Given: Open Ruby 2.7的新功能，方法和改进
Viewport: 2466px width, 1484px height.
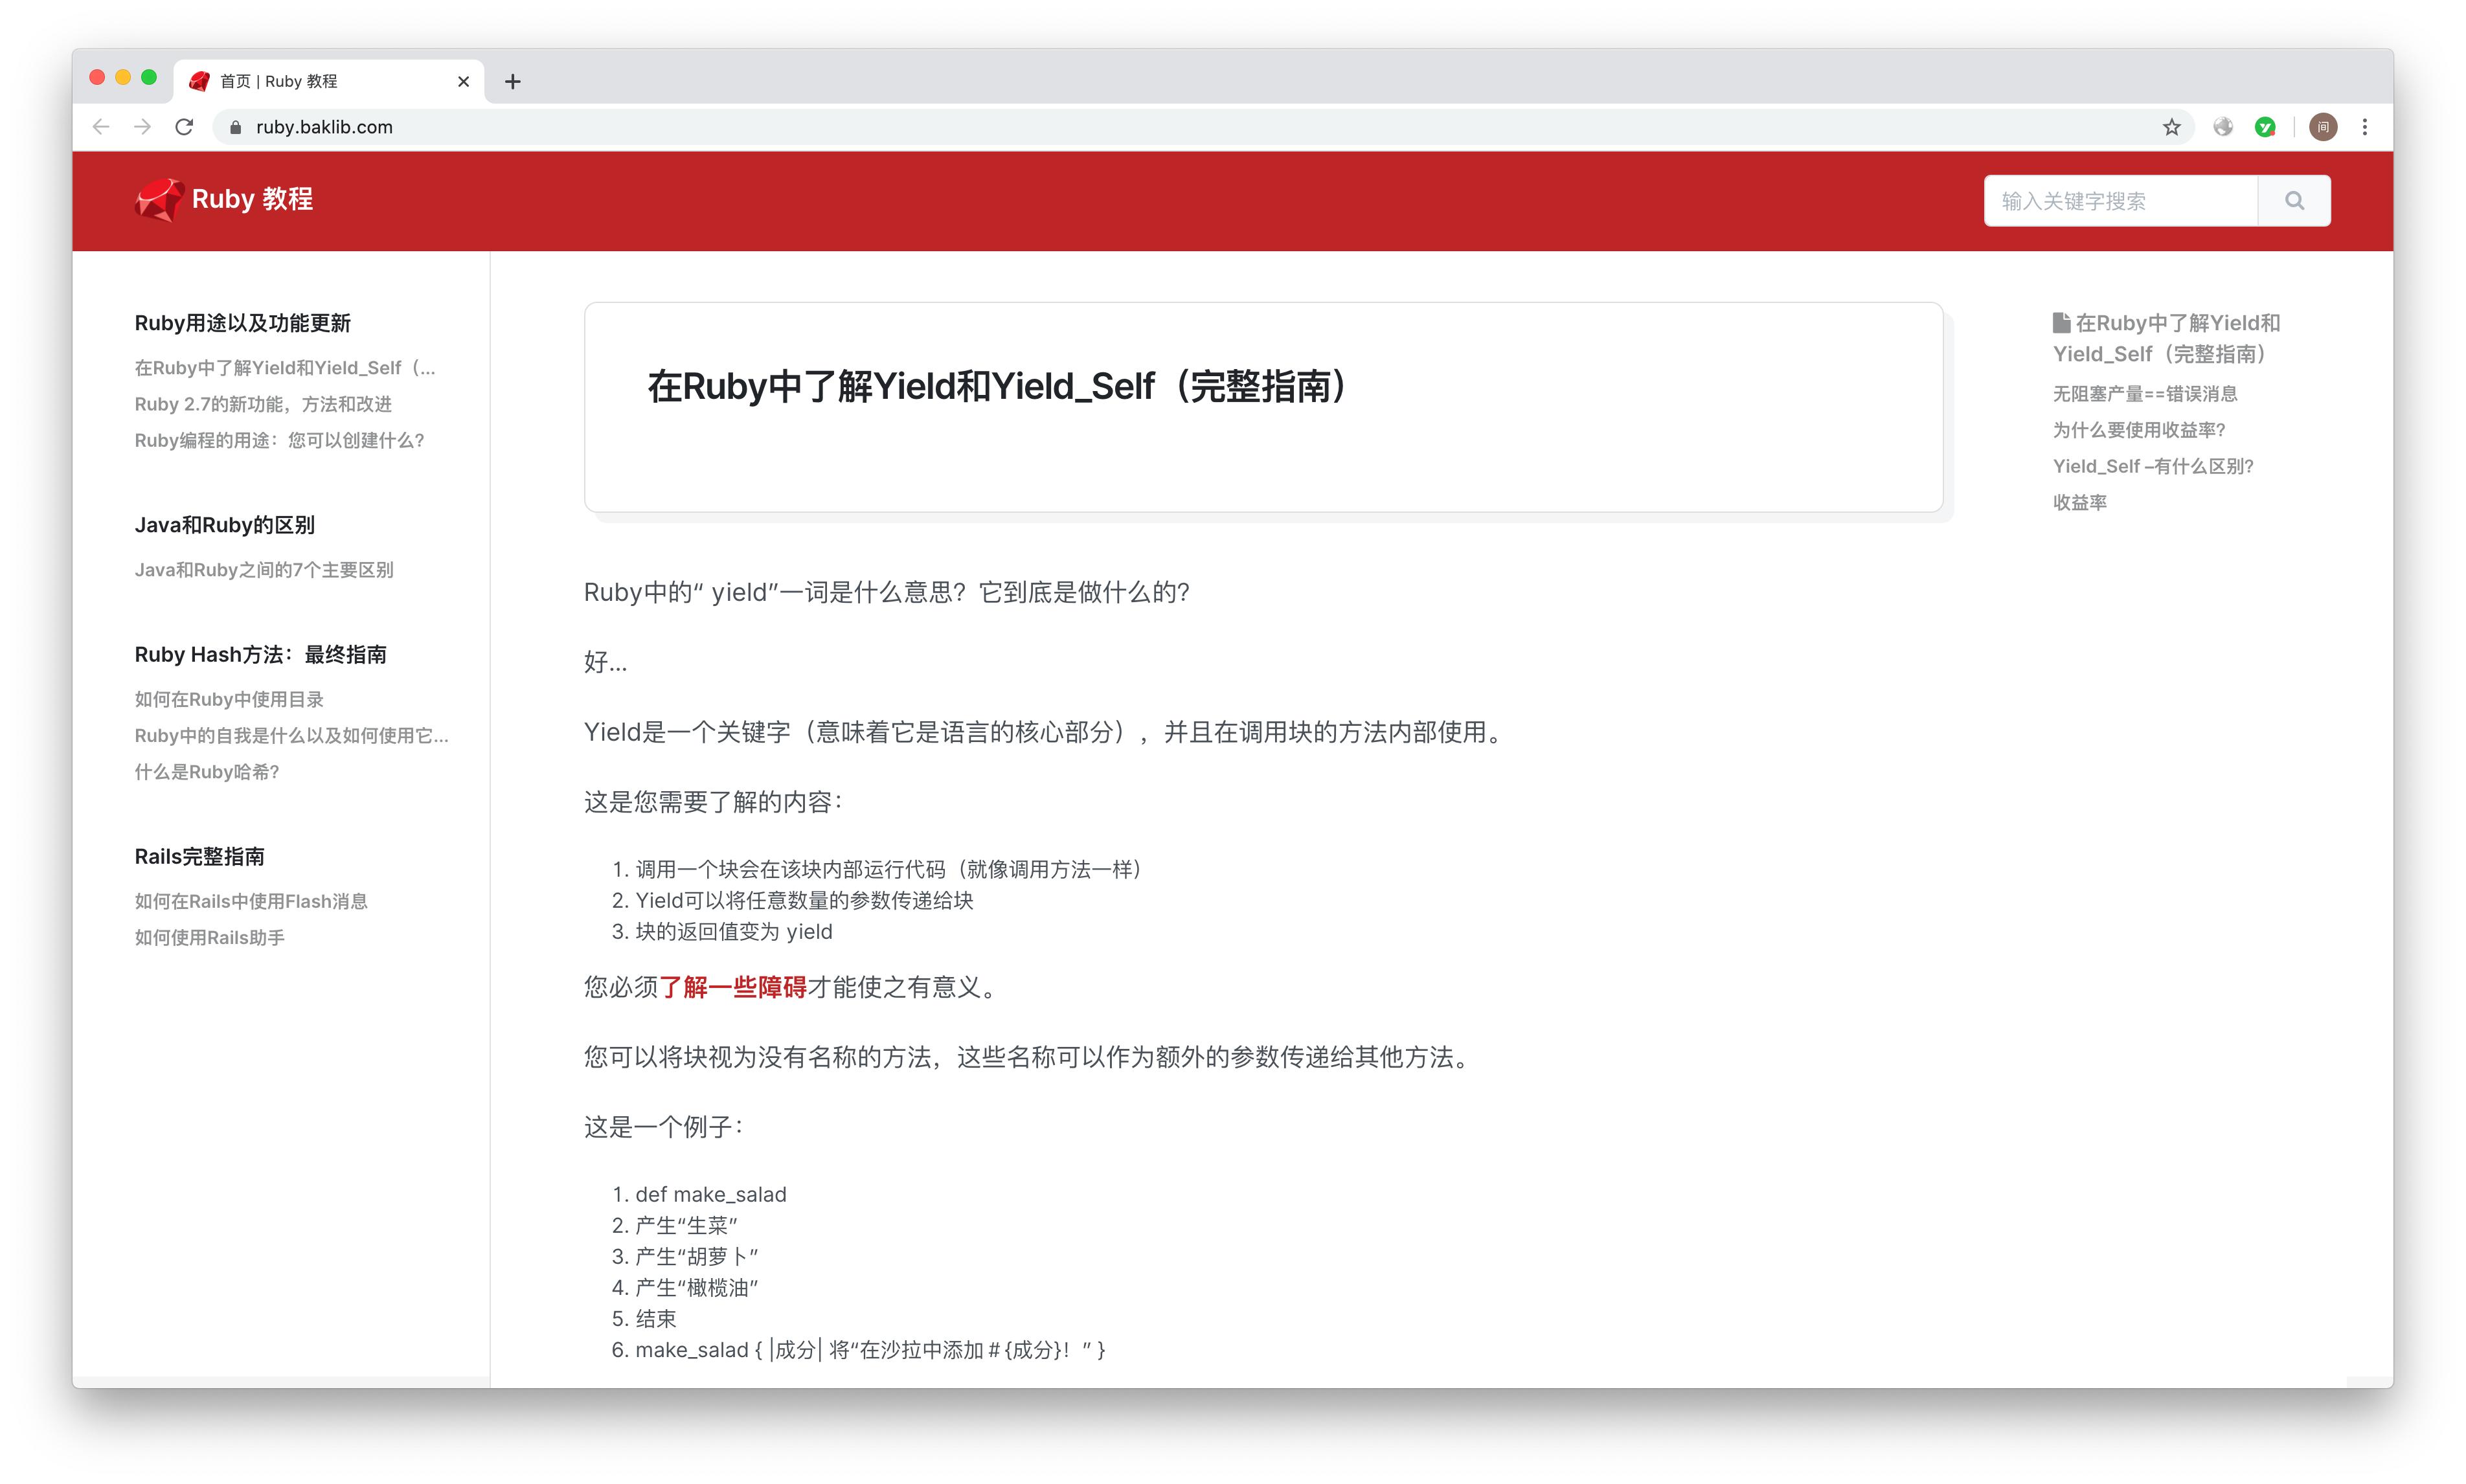Looking at the screenshot, I should [263, 404].
